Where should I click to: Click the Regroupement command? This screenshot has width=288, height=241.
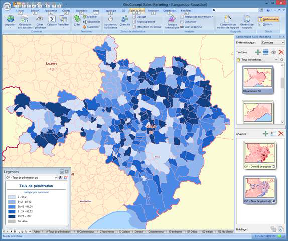click(144, 22)
